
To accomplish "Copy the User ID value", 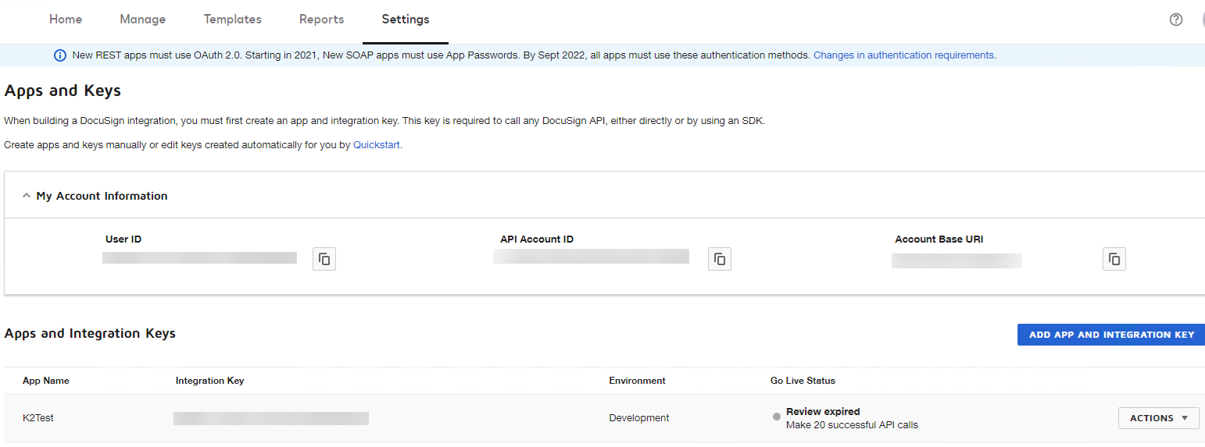I will click(324, 259).
